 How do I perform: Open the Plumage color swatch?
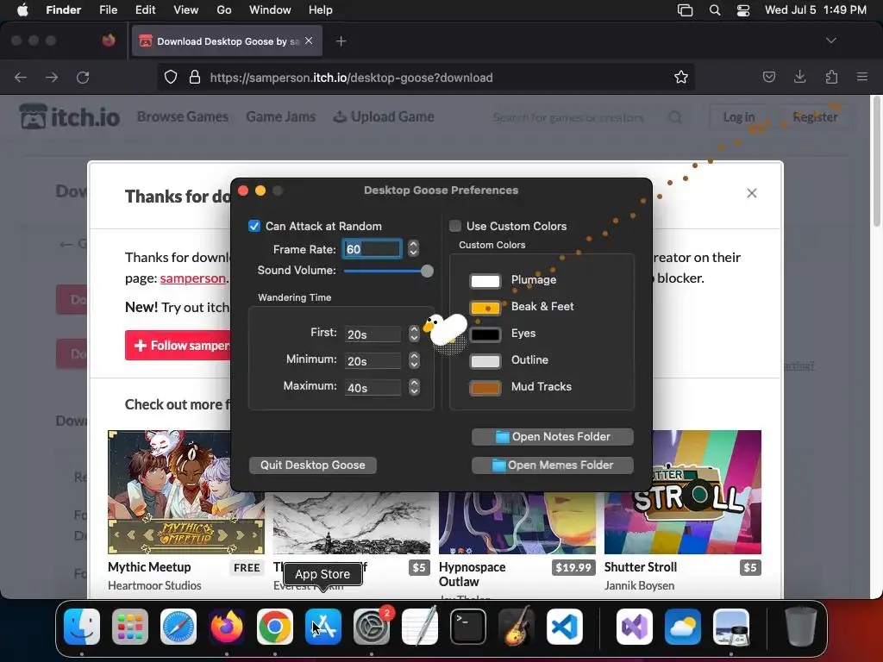point(485,281)
